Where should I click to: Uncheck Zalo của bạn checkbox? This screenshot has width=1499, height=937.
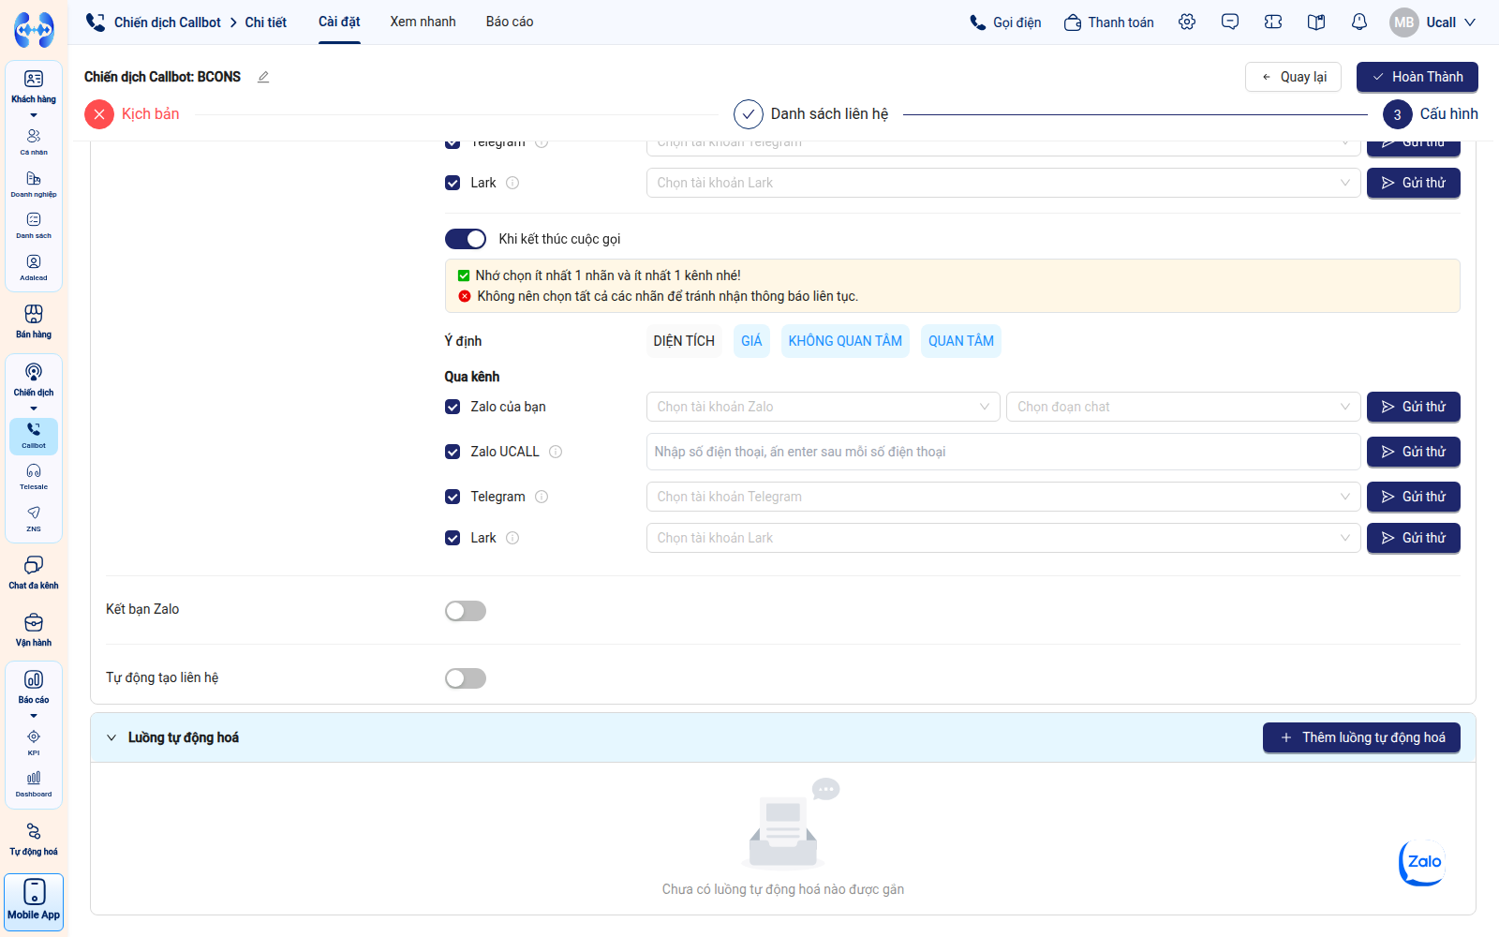pos(453,407)
